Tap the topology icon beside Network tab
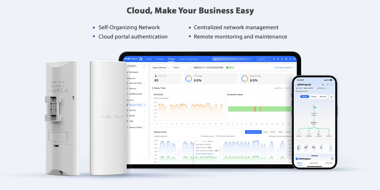 point(331,97)
